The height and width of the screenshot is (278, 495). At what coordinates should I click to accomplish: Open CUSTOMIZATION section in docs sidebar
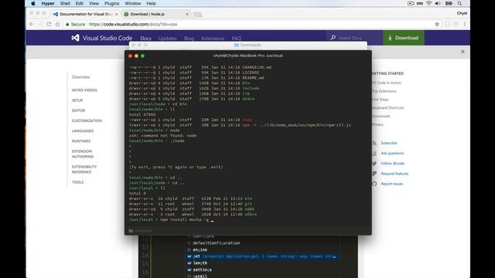pyautogui.click(x=87, y=120)
